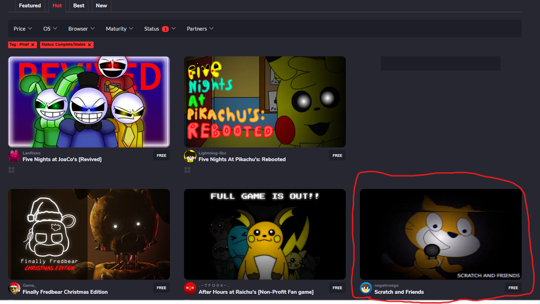Expand the Status filter dropdown
Screen dimensions: 540x304
pyautogui.click(x=160, y=29)
